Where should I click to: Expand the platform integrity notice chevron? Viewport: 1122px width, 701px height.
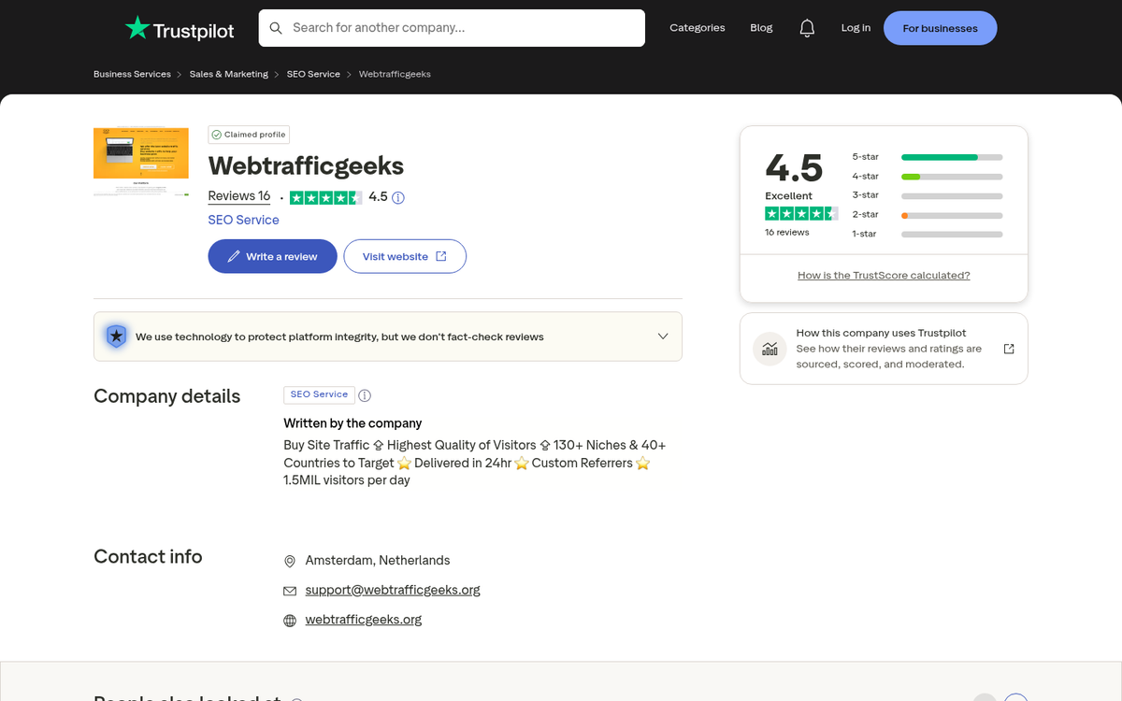coord(662,336)
